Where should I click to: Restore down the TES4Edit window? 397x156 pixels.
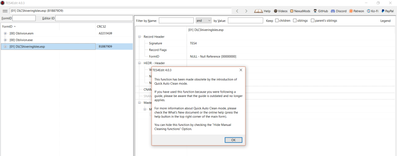(378, 3)
